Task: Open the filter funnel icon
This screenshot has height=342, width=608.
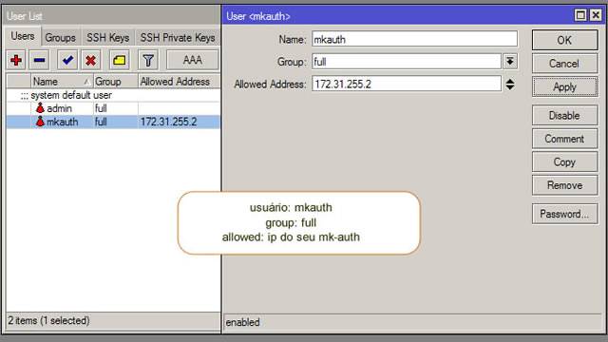Action: [x=148, y=60]
